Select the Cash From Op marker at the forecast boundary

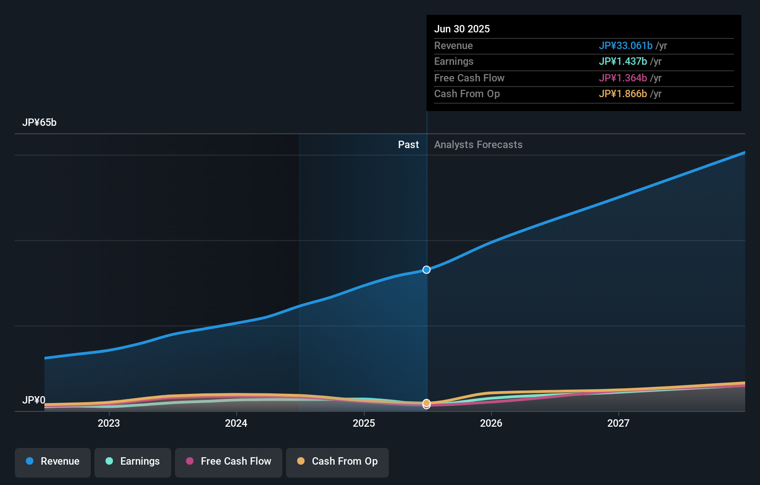(426, 404)
